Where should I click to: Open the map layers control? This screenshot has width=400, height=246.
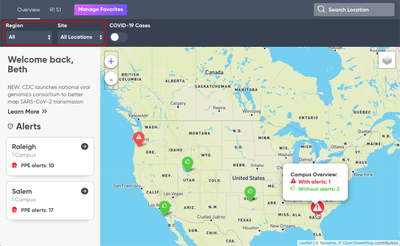(387, 60)
